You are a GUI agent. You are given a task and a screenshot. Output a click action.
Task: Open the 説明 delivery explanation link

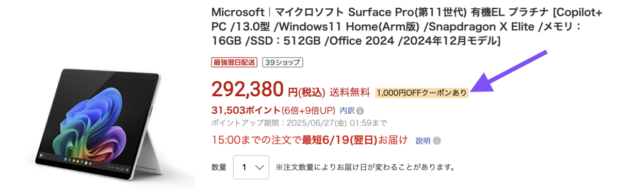(x=423, y=141)
